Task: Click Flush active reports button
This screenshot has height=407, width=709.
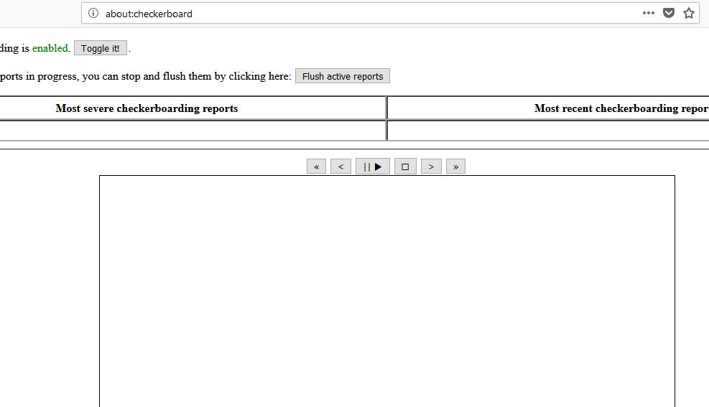Action: point(343,76)
